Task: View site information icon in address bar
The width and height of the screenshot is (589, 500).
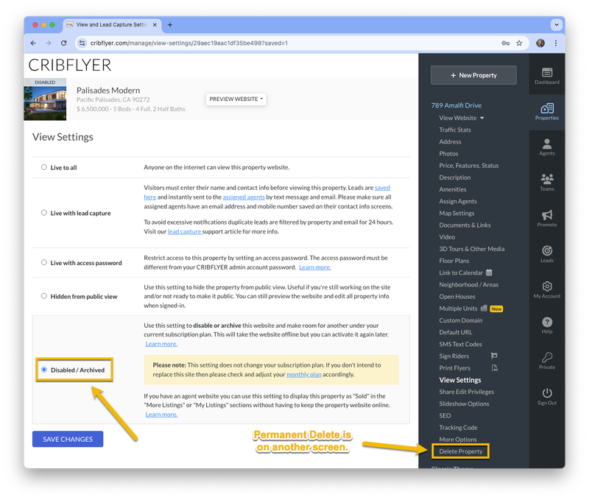Action: point(82,43)
